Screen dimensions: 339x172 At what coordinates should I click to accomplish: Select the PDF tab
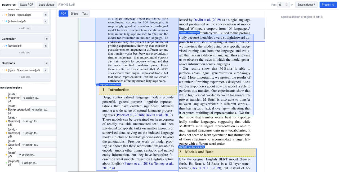[x=64, y=14]
